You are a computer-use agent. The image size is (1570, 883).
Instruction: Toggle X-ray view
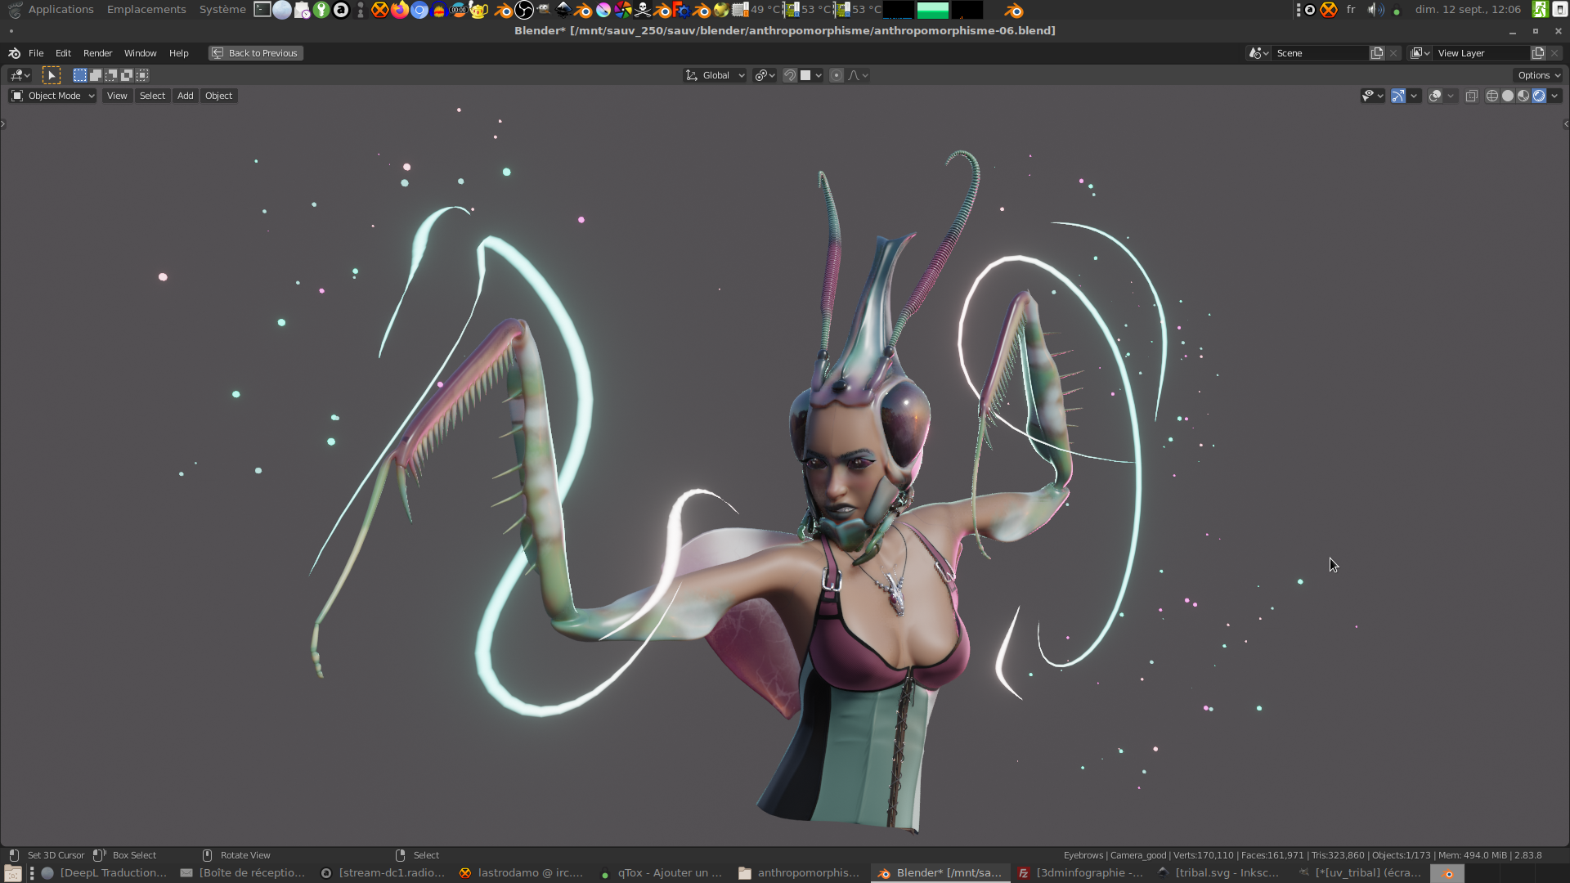1471,96
